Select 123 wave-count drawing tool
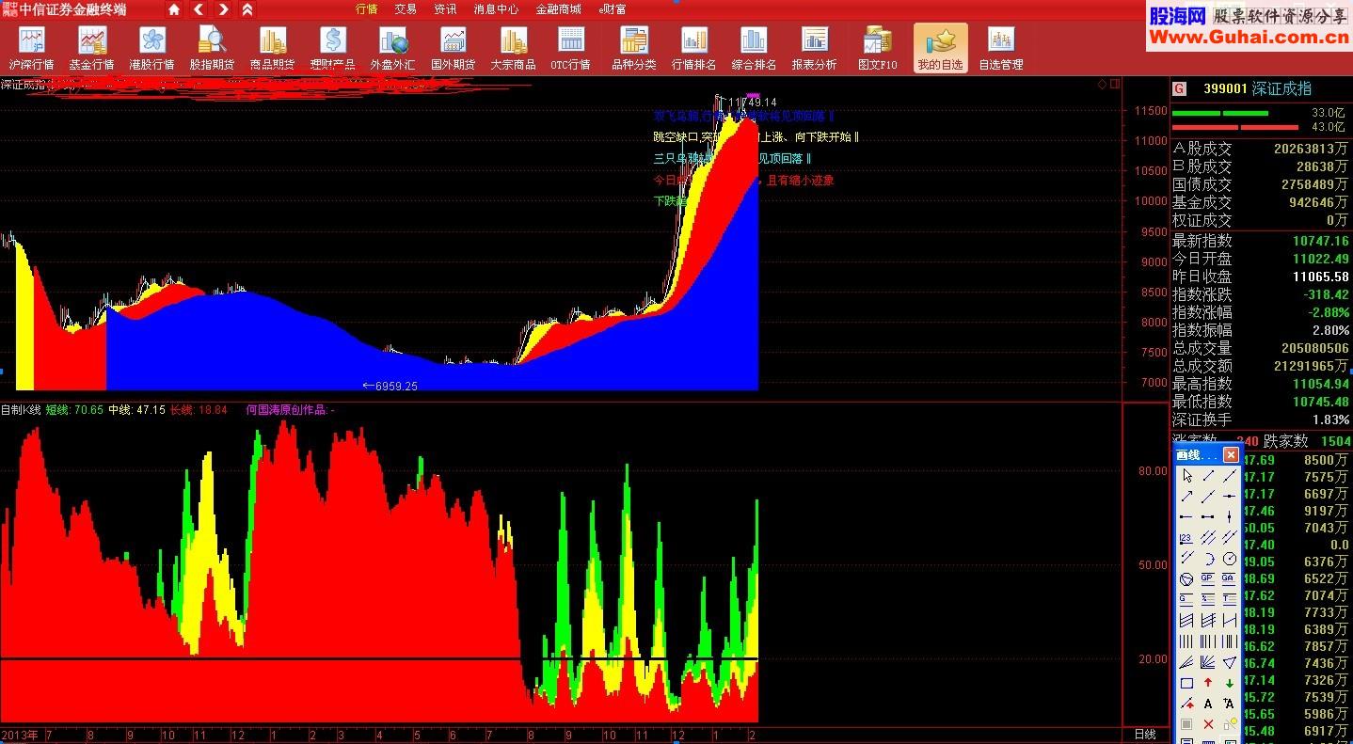1353x744 pixels. pos(1186,537)
